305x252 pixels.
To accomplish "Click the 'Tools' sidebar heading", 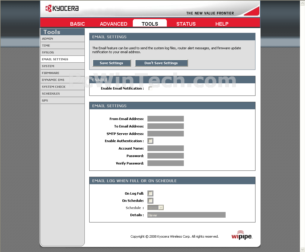I will 52,32.
